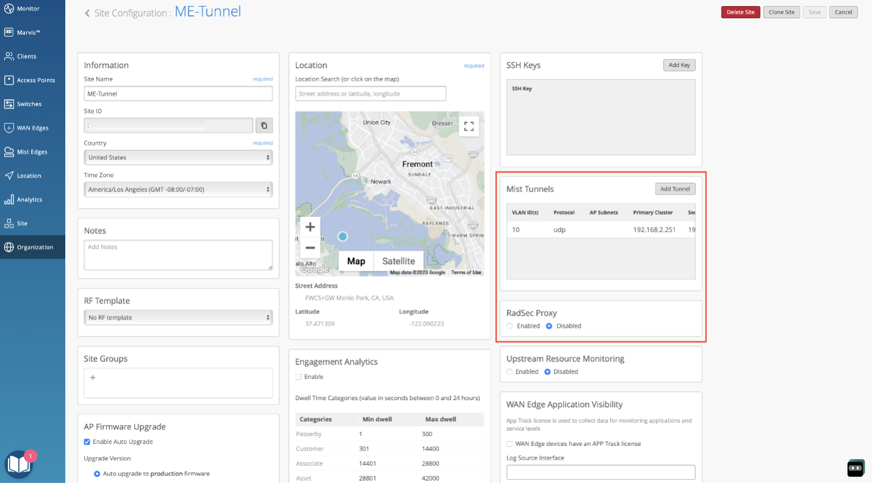The image size is (872, 486).
Task: Open the Marvis chat assistant icon
Action: [x=856, y=468]
